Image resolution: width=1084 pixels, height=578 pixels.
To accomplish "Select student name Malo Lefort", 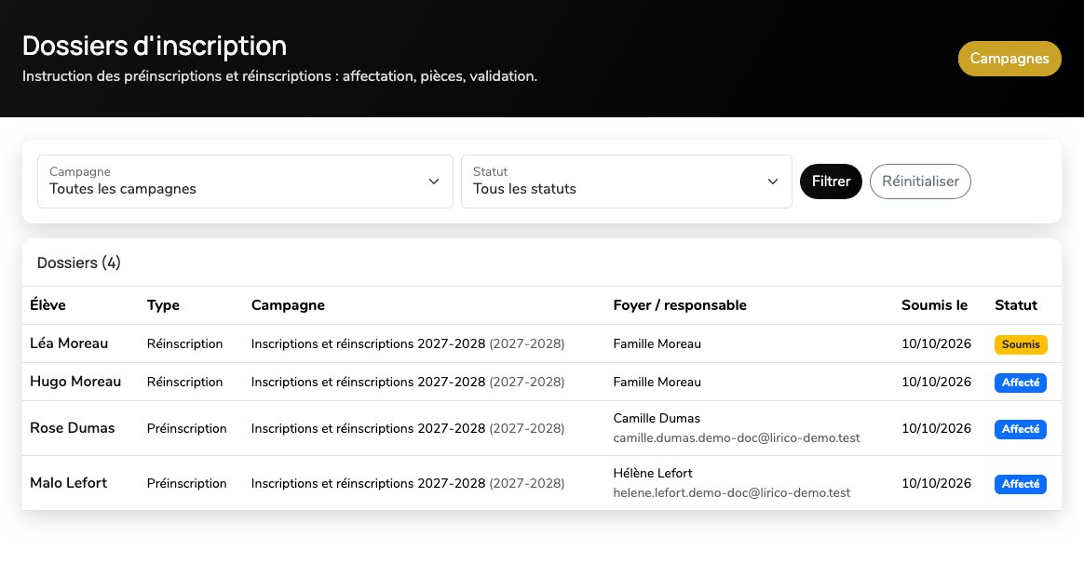I will [68, 483].
